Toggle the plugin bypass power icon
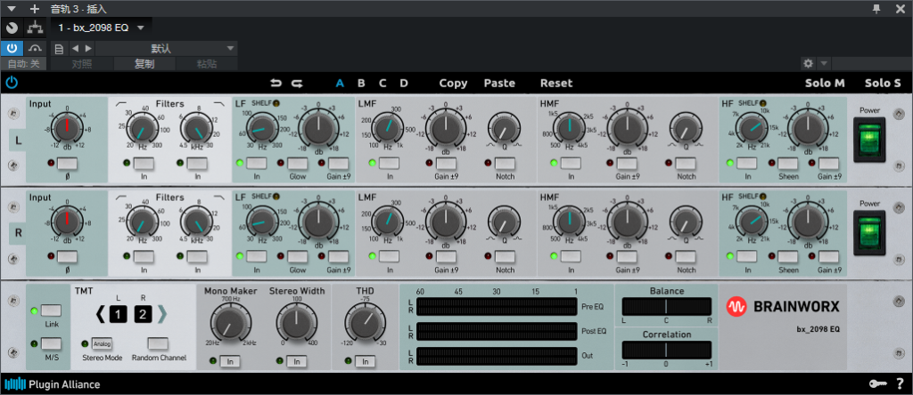 pyautogui.click(x=12, y=83)
